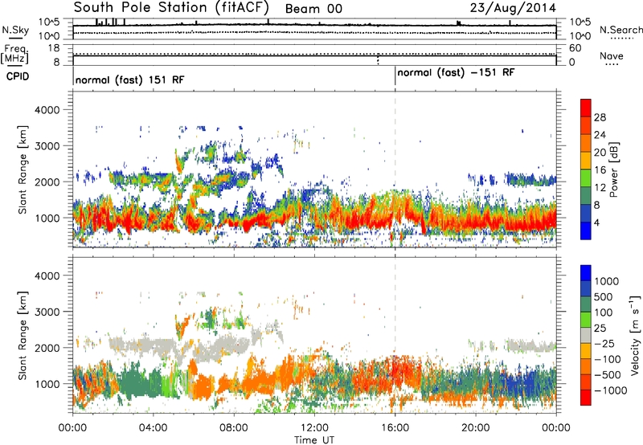Click the '20:00' time tick label

(x=476, y=428)
